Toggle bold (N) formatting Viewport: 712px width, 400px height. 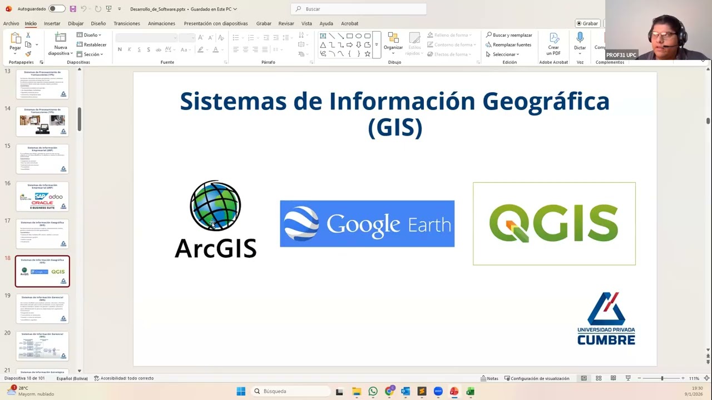pyautogui.click(x=120, y=49)
